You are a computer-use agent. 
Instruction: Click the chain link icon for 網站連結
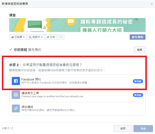[x=16, y=109]
